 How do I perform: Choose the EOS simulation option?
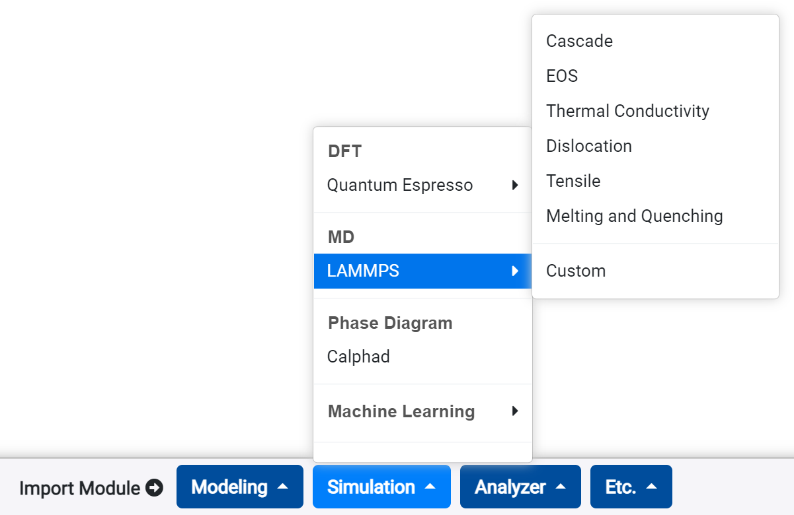point(562,76)
